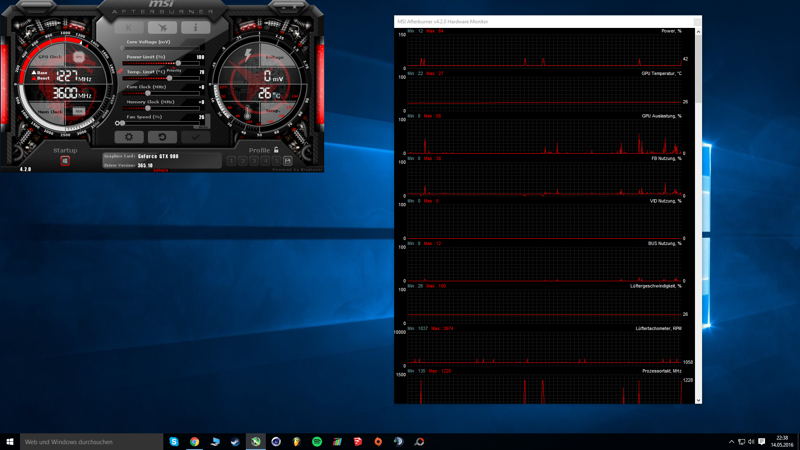800x450 pixels.
Task: Open Skype from the taskbar
Action: [174, 442]
